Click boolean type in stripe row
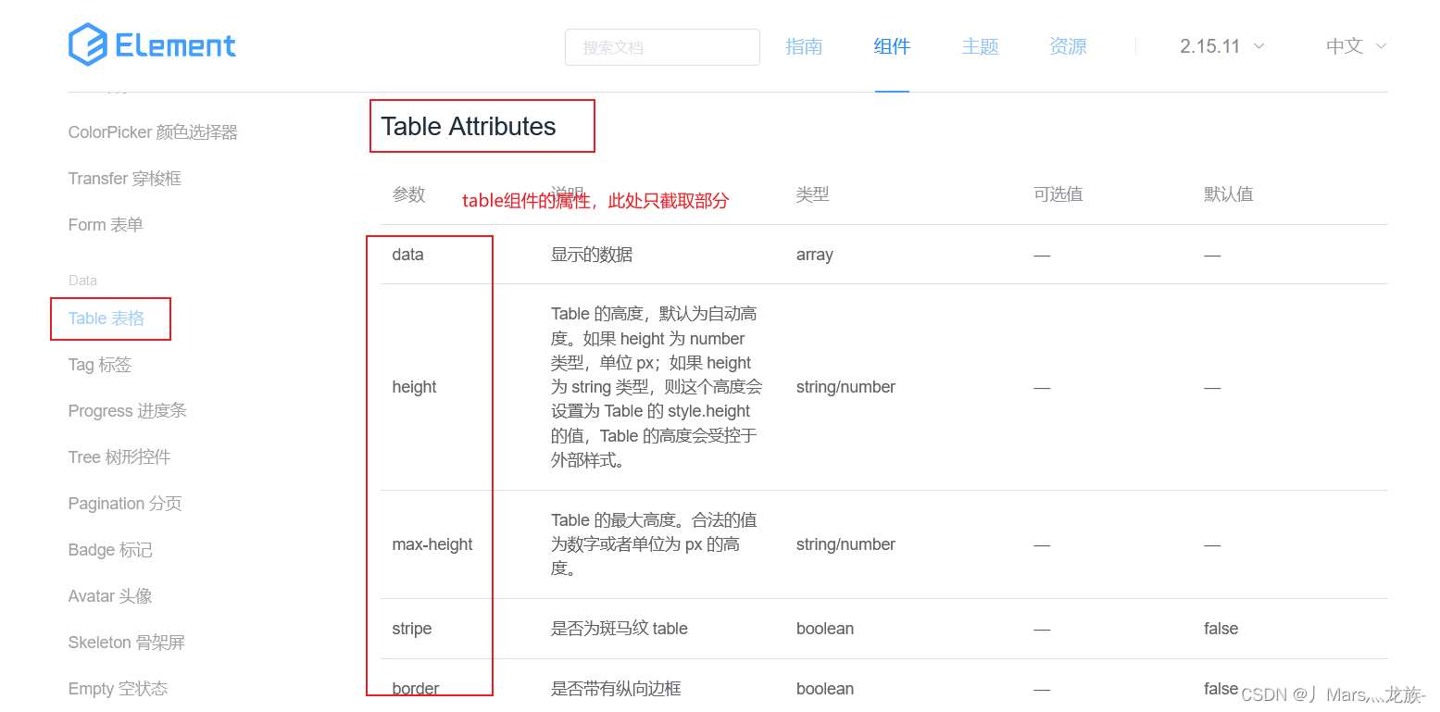This screenshot has width=1440, height=712. coord(825,629)
